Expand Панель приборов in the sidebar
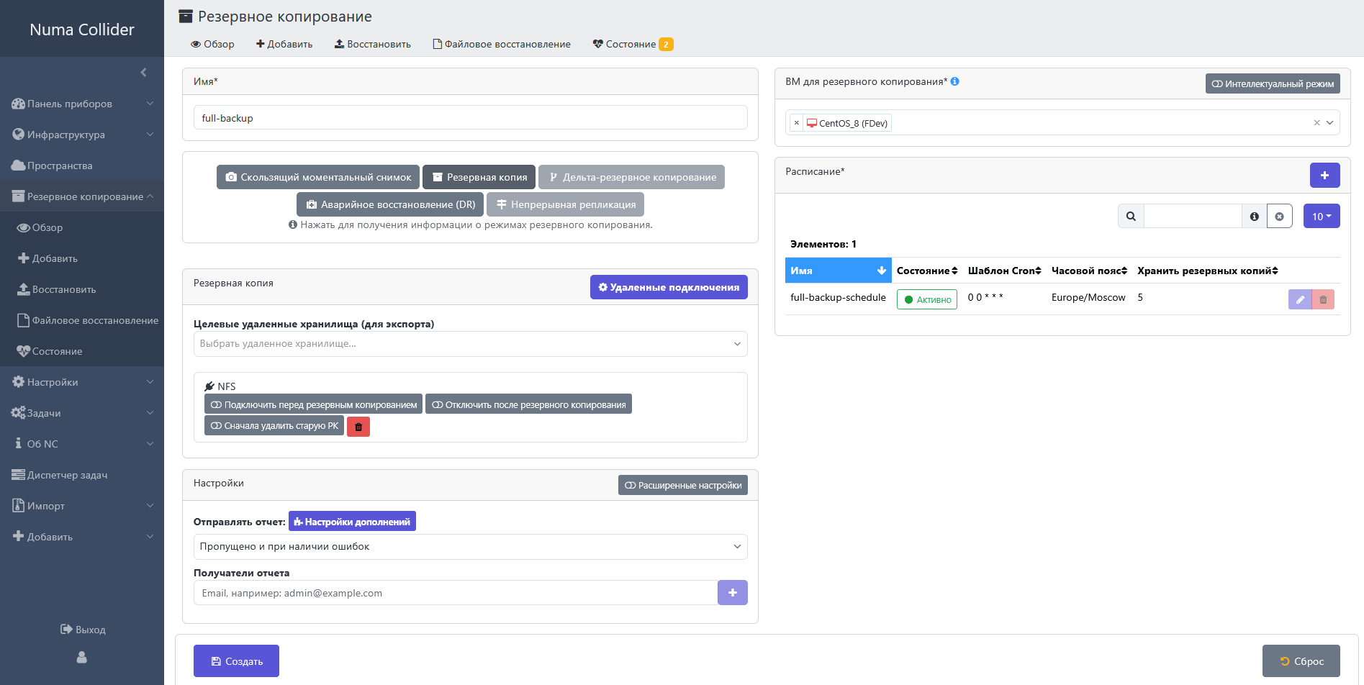The height and width of the screenshot is (685, 1364). [82, 104]
